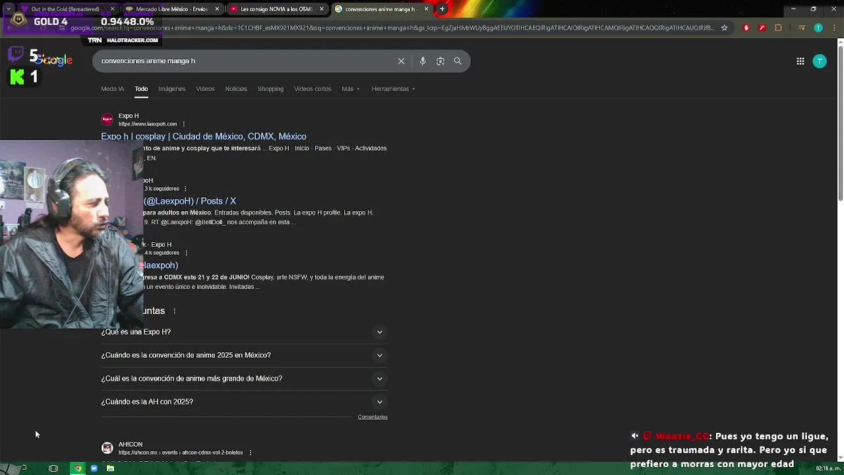Open the 'Herramientas' tools dropdown
The image size is (844, 475).
point(394,89)
